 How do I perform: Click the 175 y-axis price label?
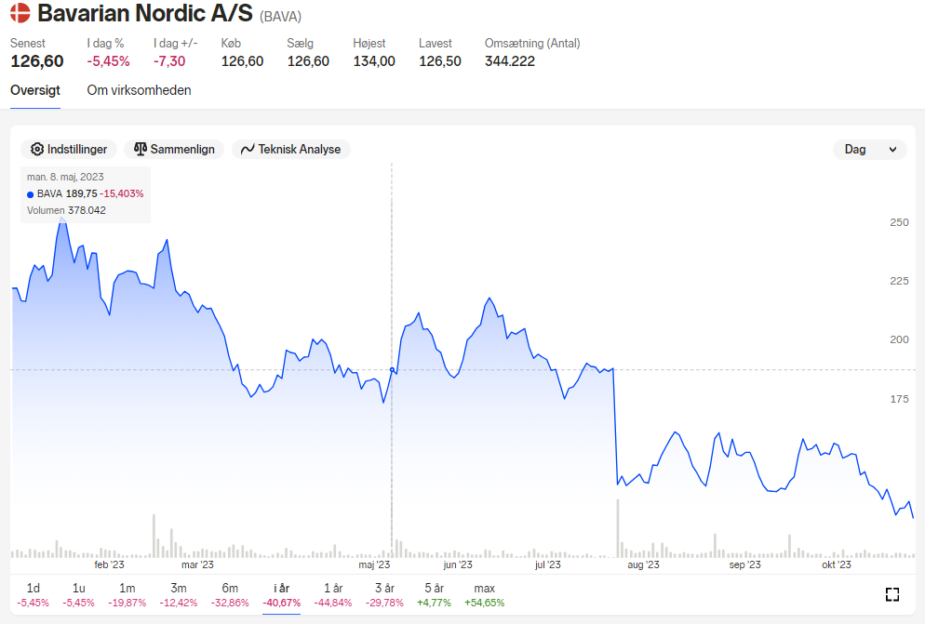pos(899,399)
